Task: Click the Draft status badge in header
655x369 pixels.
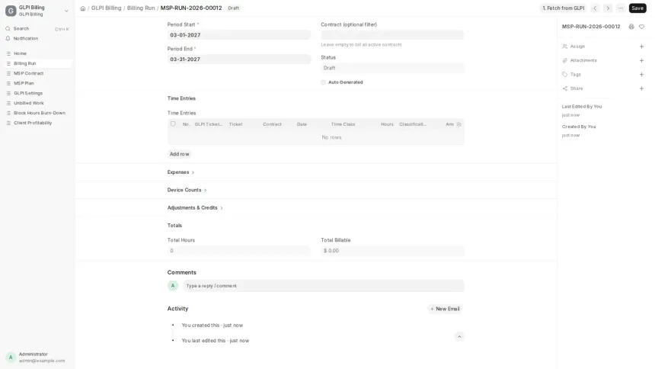Action: tap(234, 8)
